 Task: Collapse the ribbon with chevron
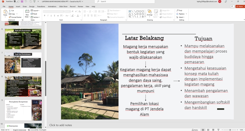tap(244, 20)
